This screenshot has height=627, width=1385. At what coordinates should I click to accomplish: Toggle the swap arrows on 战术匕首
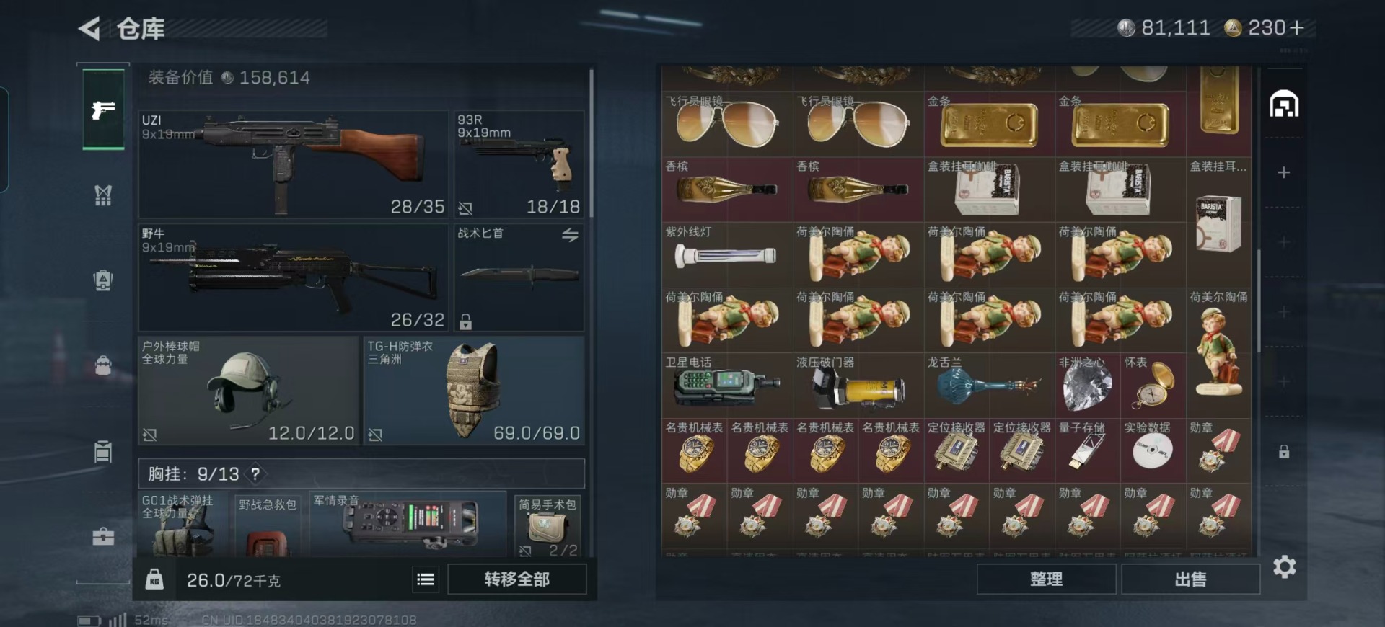[570, 235]
